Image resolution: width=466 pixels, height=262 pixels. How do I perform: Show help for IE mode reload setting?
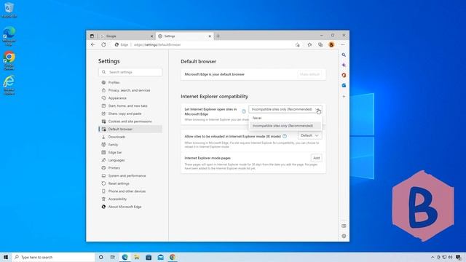click(x=285, y=136)
